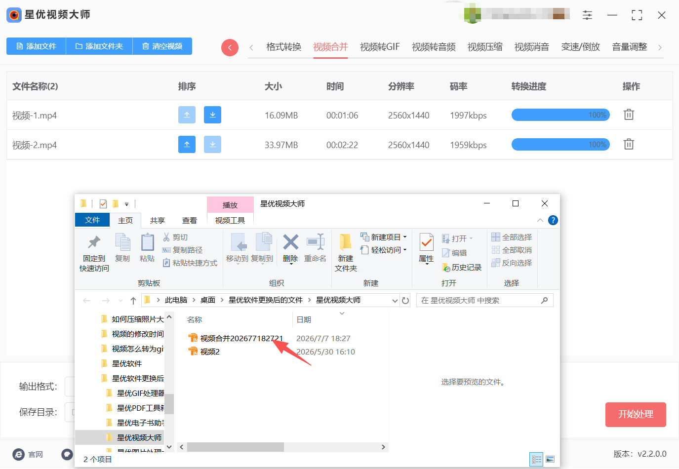Viewport: 679px width, 469px height.
Task: Open the settings sliders icon in the title bar
Action: tap(587, 15)
